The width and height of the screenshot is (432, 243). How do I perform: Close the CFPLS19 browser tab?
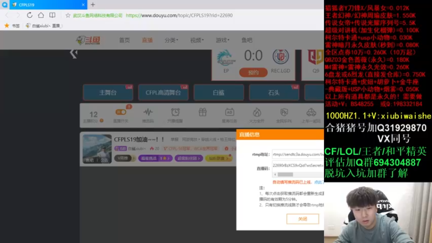click(83, 5)
